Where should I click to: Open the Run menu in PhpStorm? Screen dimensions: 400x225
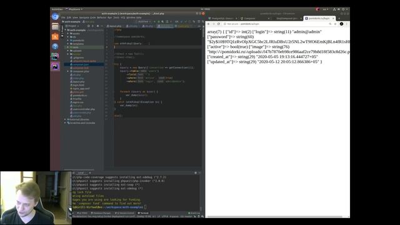[x=110, y=17]
